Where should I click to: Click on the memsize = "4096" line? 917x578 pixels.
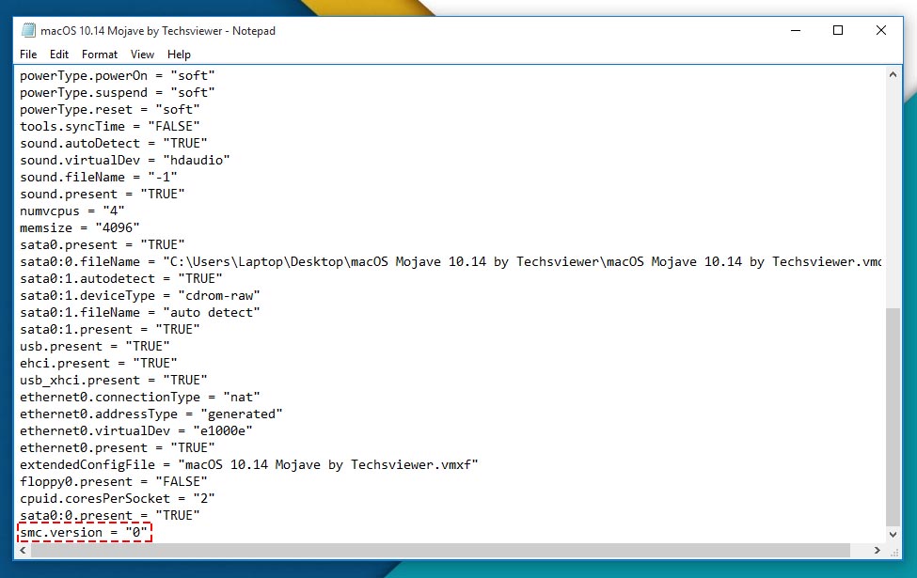pyautogui.click(x=80, y=227)
